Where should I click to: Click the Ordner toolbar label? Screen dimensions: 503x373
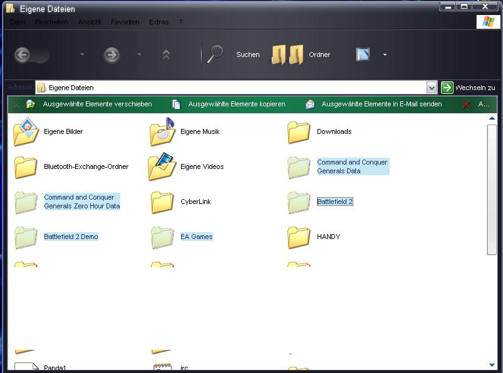click(x=319, y=55)
